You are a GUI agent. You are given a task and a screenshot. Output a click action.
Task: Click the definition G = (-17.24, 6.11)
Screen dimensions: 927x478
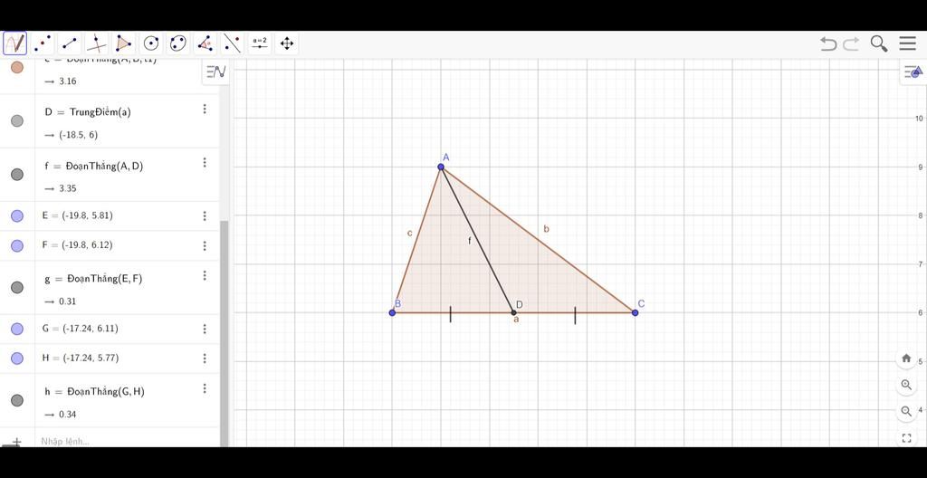81,329
